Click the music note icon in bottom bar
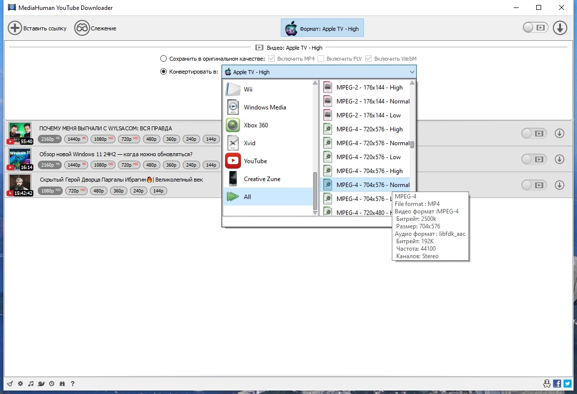577x394 pixels. pos(31,384)
